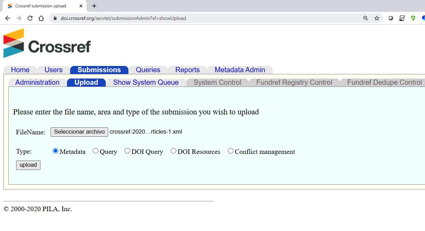Image resolution: width=425 pixels, height=231 pixels.
Task: Open the dark mode extension icon
Action: tap(391, 18)
